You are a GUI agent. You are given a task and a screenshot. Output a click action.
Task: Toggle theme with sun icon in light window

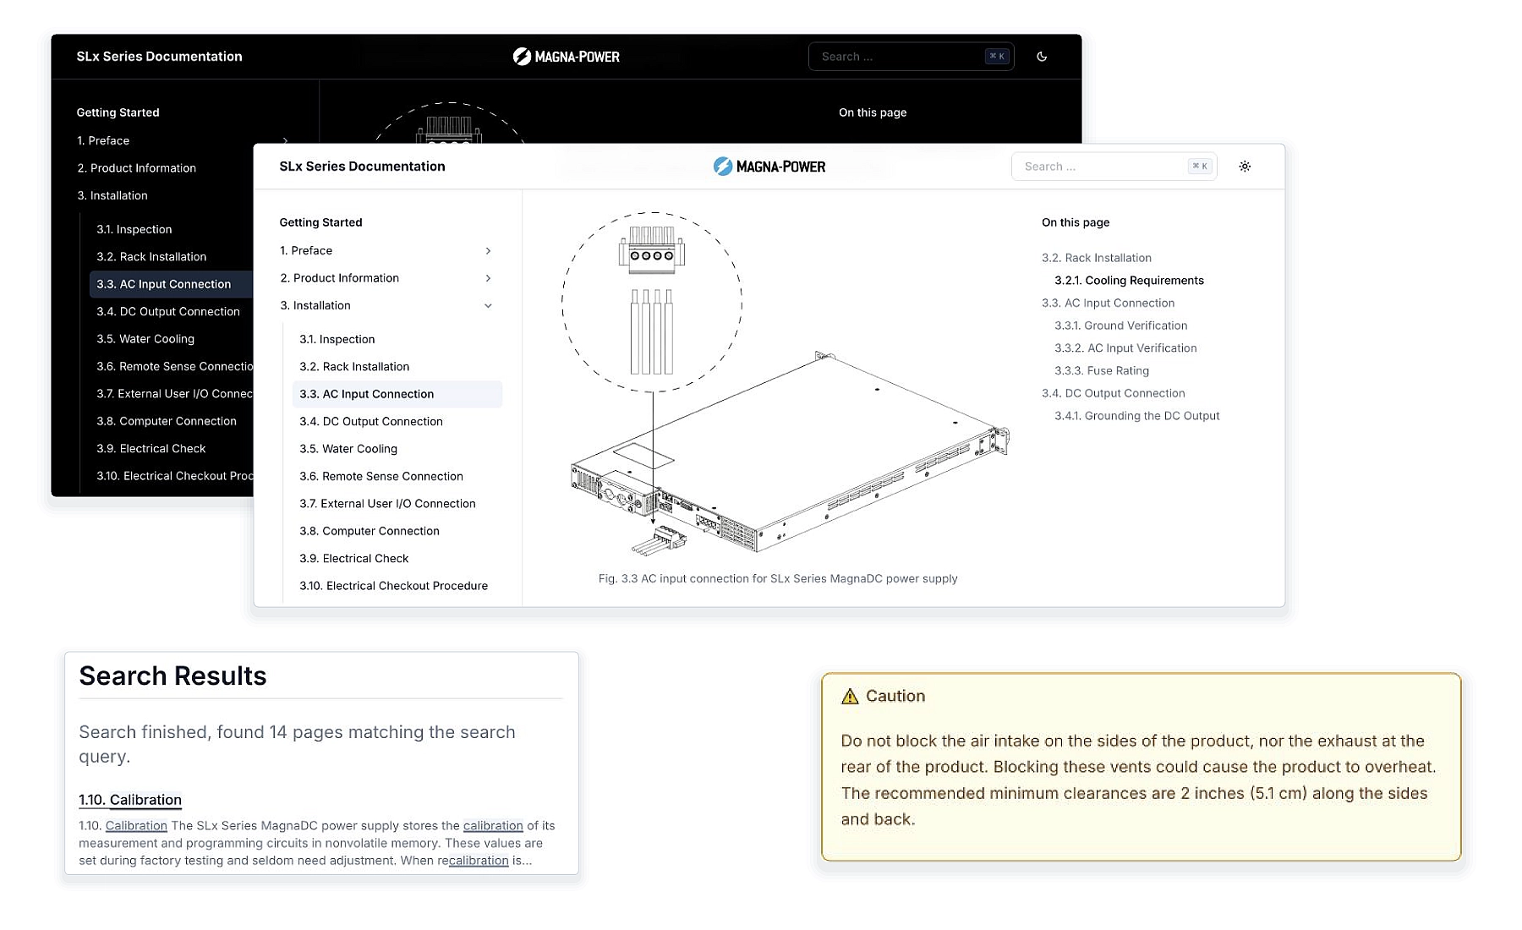tap(1245, 167)
